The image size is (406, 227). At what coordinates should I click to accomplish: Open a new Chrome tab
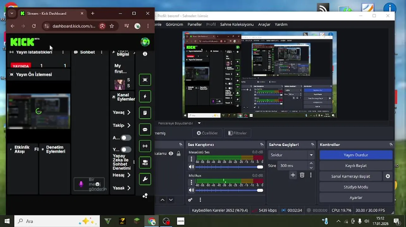[x=93, y=14]
